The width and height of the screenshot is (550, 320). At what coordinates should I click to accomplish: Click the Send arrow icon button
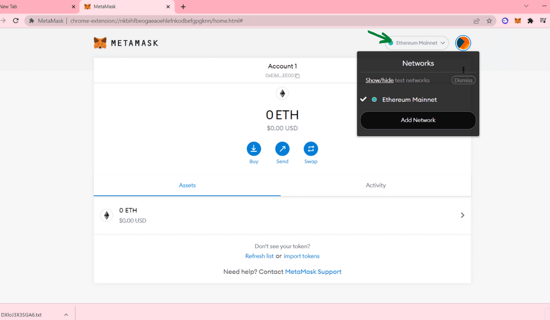coord(282,149)
